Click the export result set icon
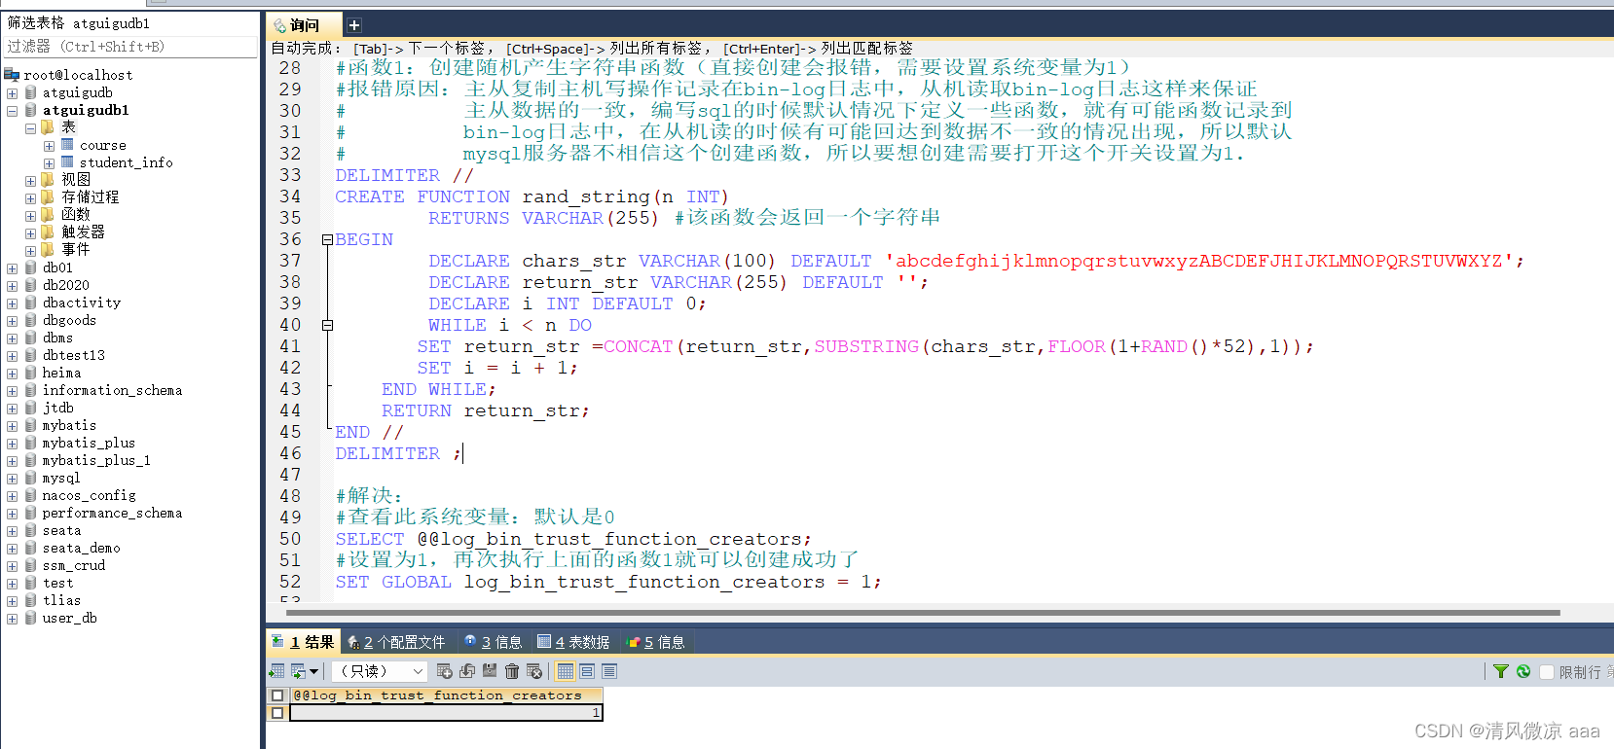Viewport: 1614px width, 749px height. pyautogui.click(x=277, y=671)
